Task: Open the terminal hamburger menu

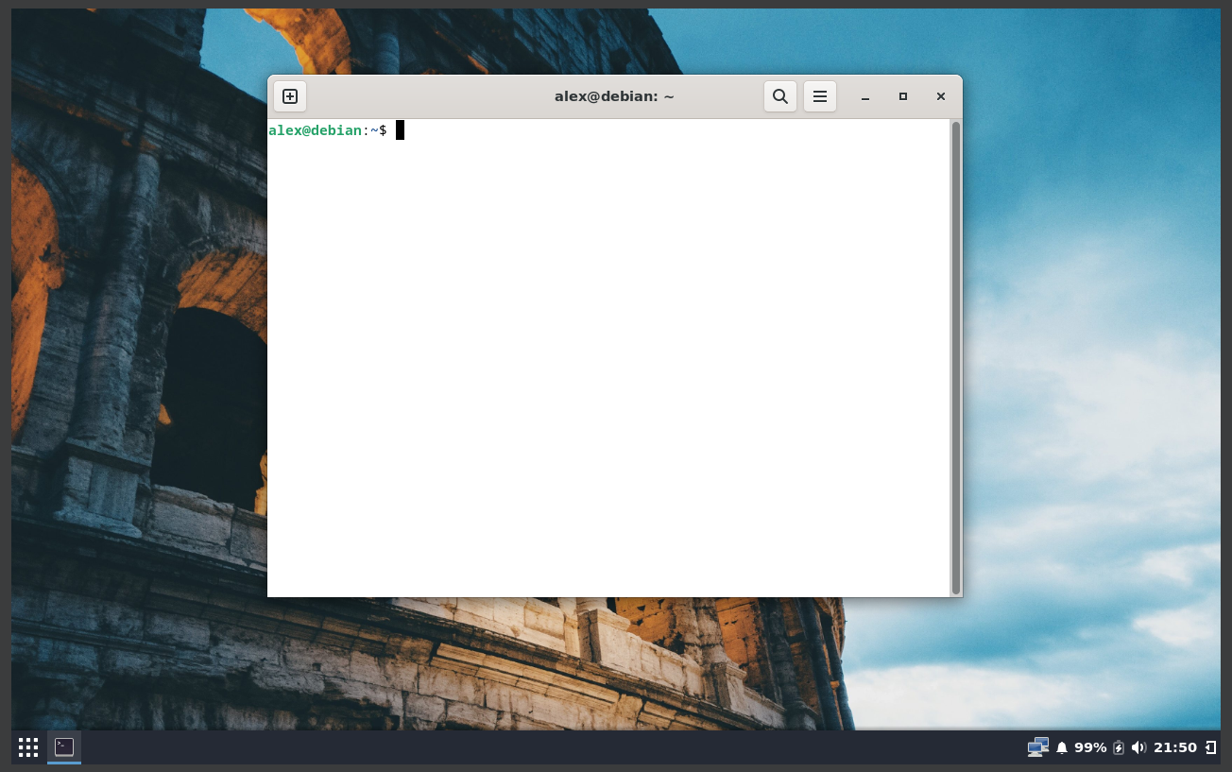Action: coord(819,95)
